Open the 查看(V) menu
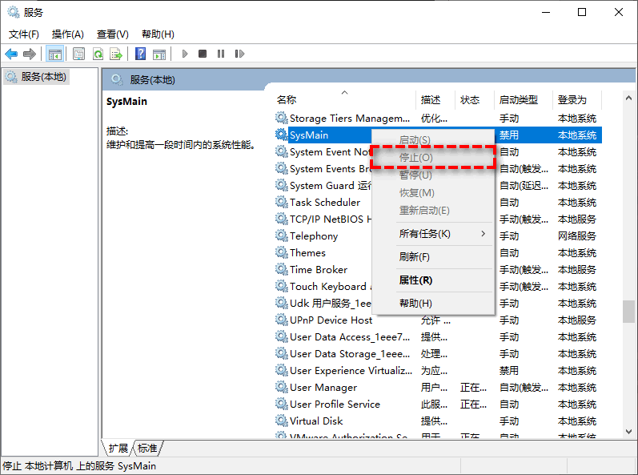Image resolution: width=638 pixels, height=475 pixels. [x=112, y=34]
